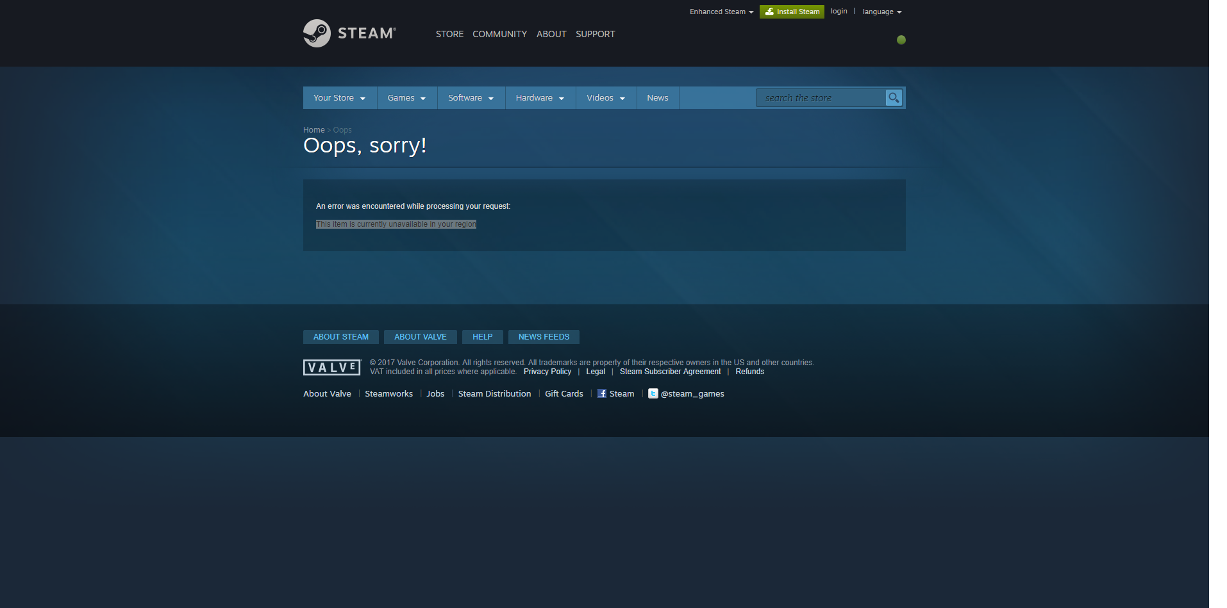The image size is (1227, 608).
Task: Go to COMMUNITY in top navigation
Action: (499, 34)
